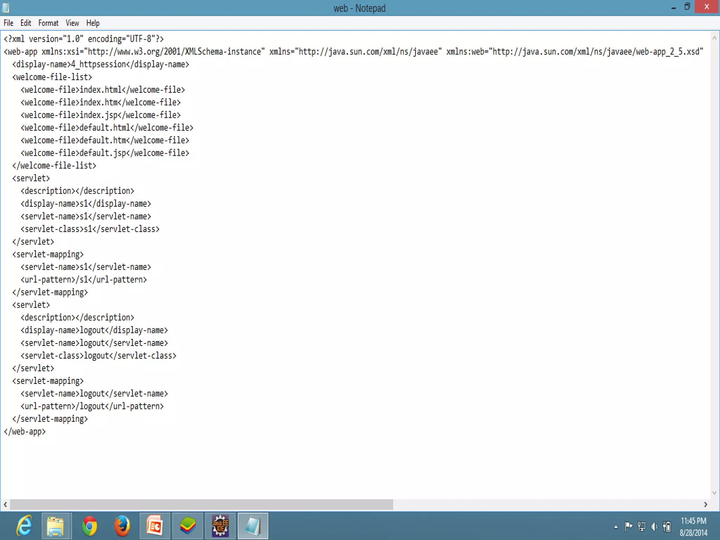Open the network tray icon
The width and height of the screenshot is (720, 540).
(x=642, y=526)
